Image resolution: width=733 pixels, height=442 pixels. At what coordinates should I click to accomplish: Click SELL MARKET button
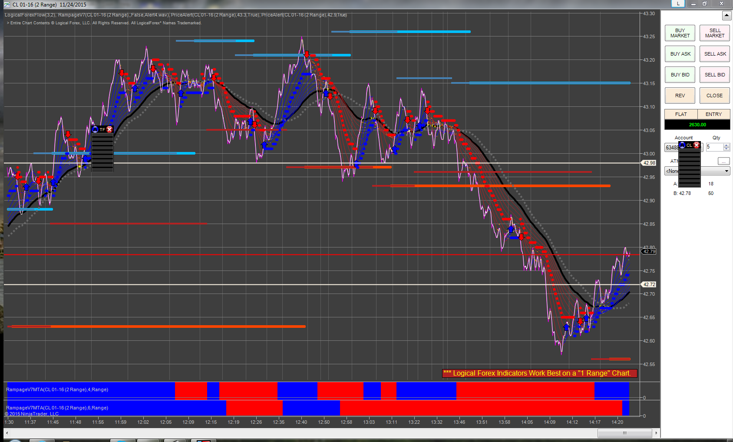click(715, 33)
